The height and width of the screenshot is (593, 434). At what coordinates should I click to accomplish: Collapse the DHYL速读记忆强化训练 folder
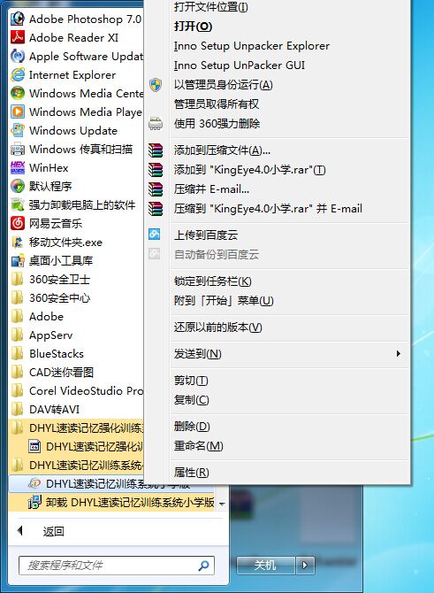click(x=76, y=427)
